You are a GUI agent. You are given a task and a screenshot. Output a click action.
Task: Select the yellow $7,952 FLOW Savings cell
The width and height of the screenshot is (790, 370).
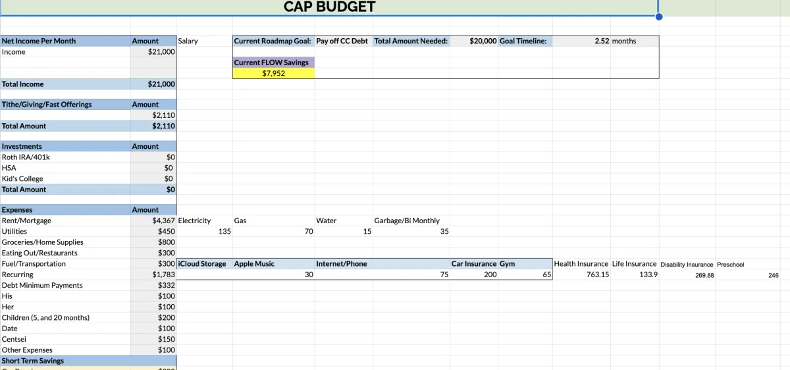[x=273, y=73]
